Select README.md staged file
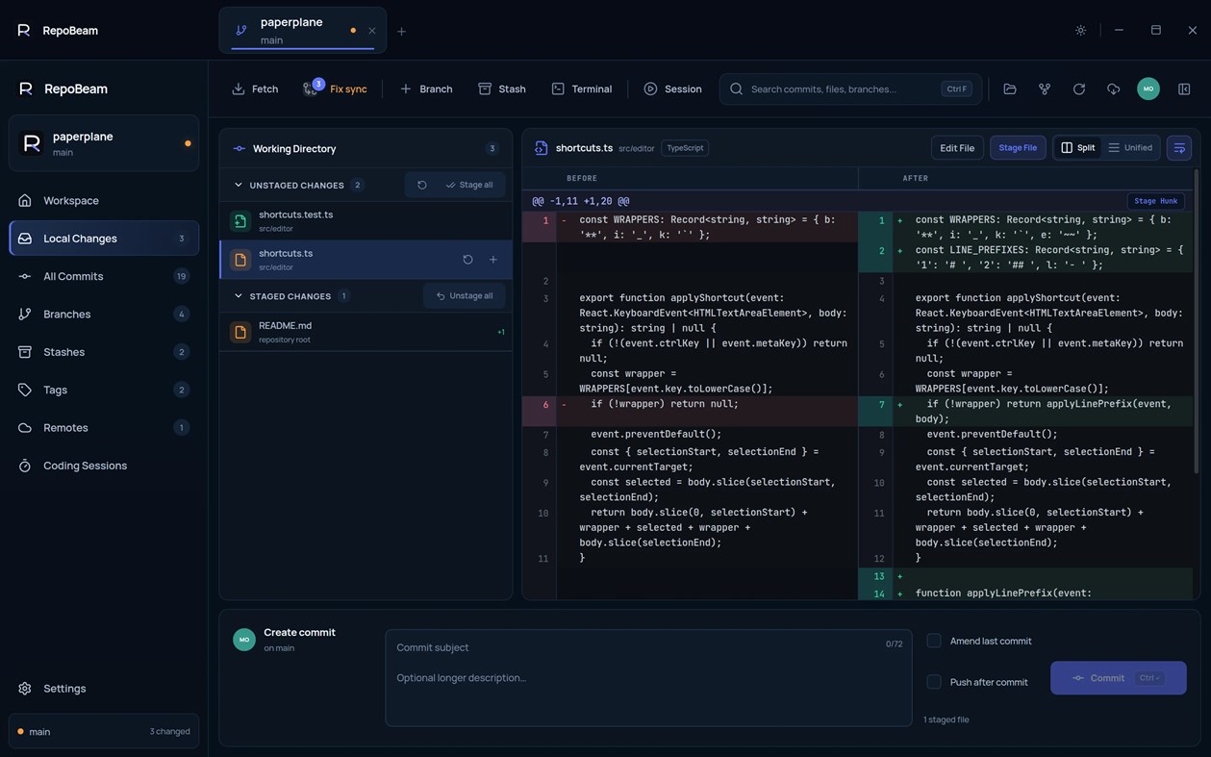The height and width of the screenshot is (757, 1211). click(366, 332)
